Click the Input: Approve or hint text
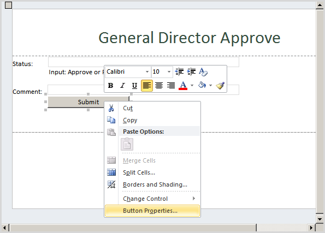The width and height of the screenshot is (325, 233). coord(76,72)
